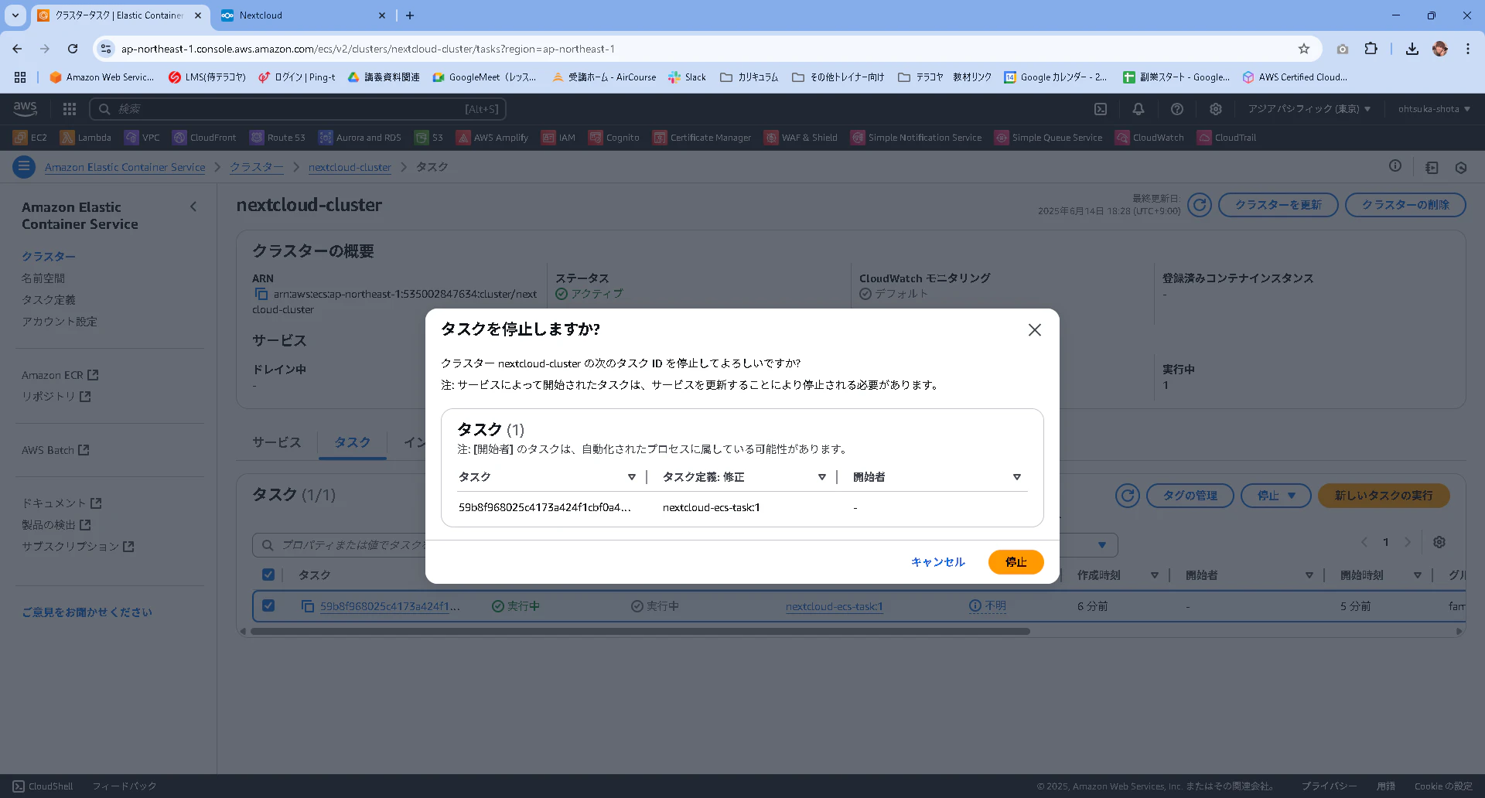Open AWS notifications bell
Image resolution: width=1485 pixels, height=798 pixels.
coord(1138,109)
